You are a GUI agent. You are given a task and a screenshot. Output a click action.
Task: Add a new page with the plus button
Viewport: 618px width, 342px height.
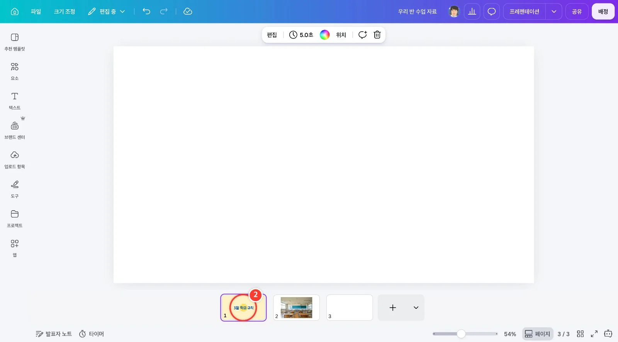(x=393, y=308)
